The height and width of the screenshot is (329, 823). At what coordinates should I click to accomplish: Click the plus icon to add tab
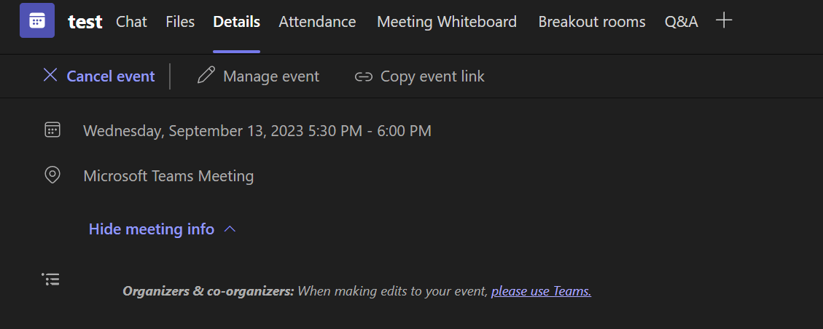coord(724,20)
